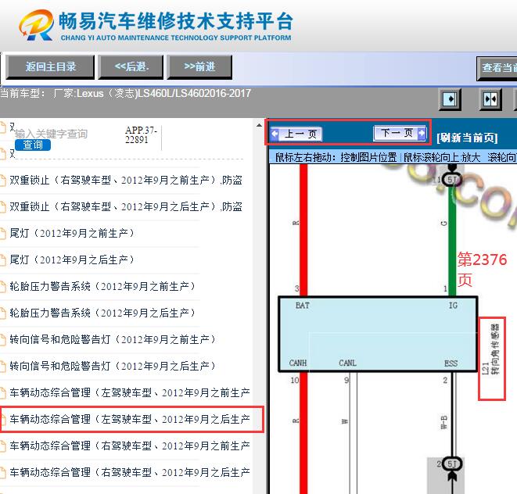Click the blue 查询 search button

33,145
